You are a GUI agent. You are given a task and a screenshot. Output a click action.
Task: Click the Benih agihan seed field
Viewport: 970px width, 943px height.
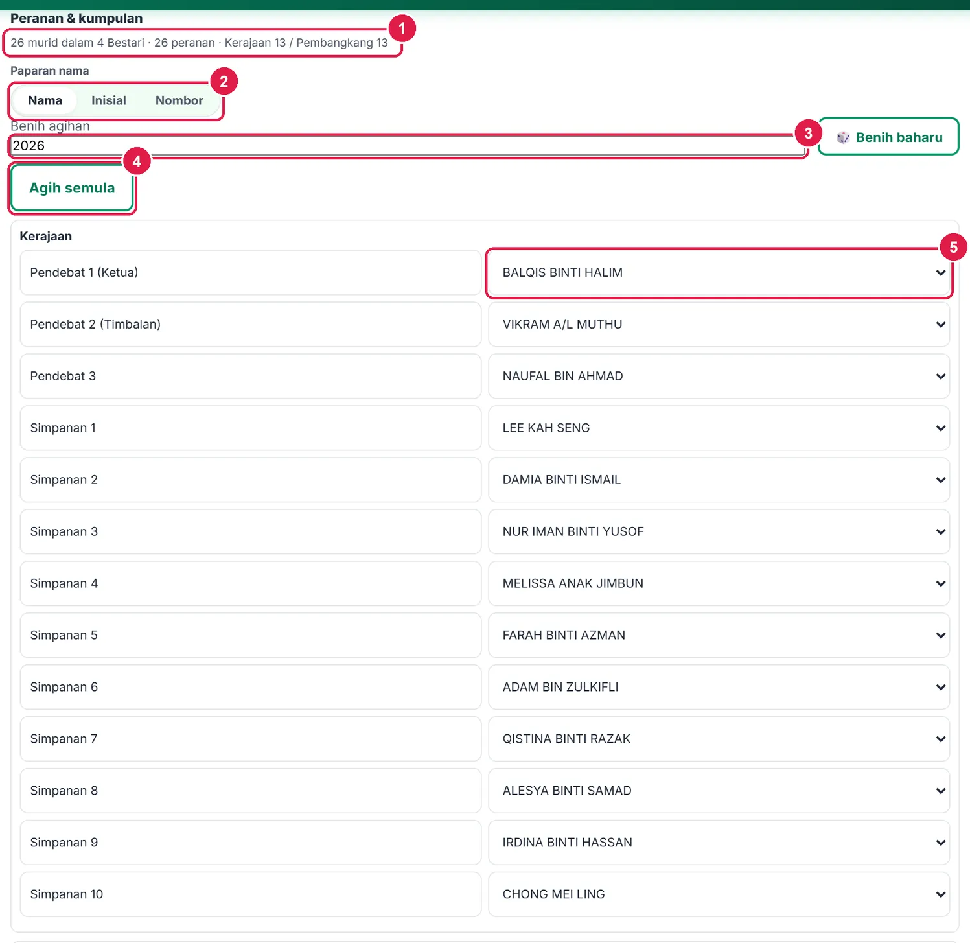click(x=408, y=146)
